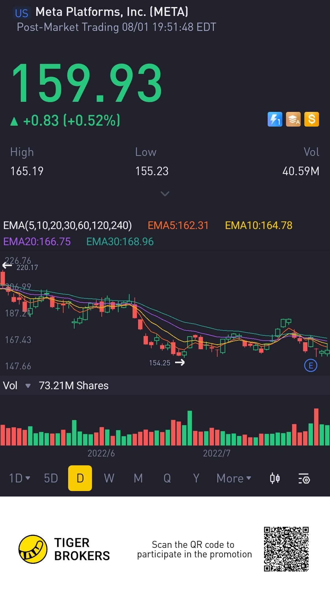Tap the promotion QR code
This screenshot has height=602, width=330.
[286, 549]
